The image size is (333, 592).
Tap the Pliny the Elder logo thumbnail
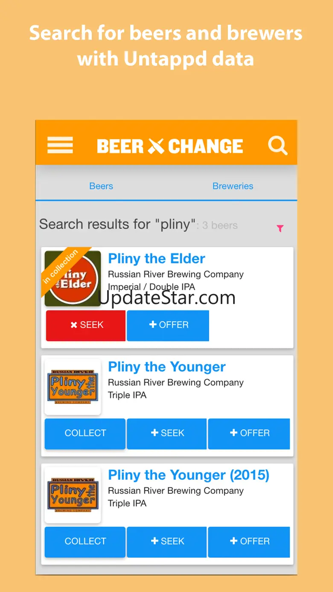73,278
